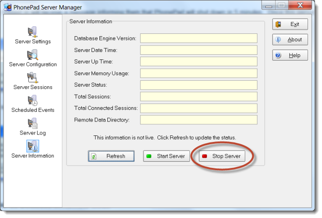Click the 'Scheduled Events' label
Screen dimensions: 322x218
(33, 110)
